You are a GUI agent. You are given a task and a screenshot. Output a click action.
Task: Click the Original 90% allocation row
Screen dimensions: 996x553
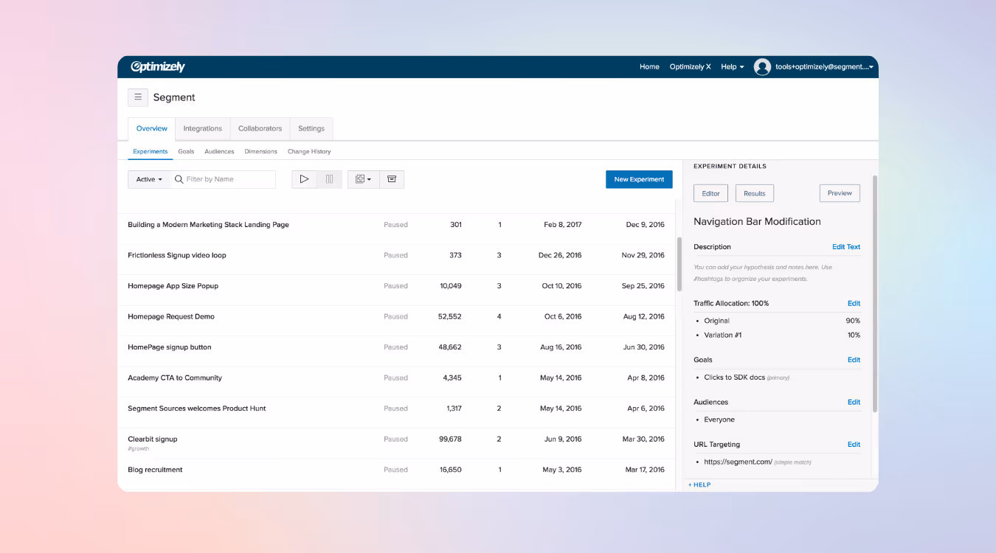coord(778,321)
